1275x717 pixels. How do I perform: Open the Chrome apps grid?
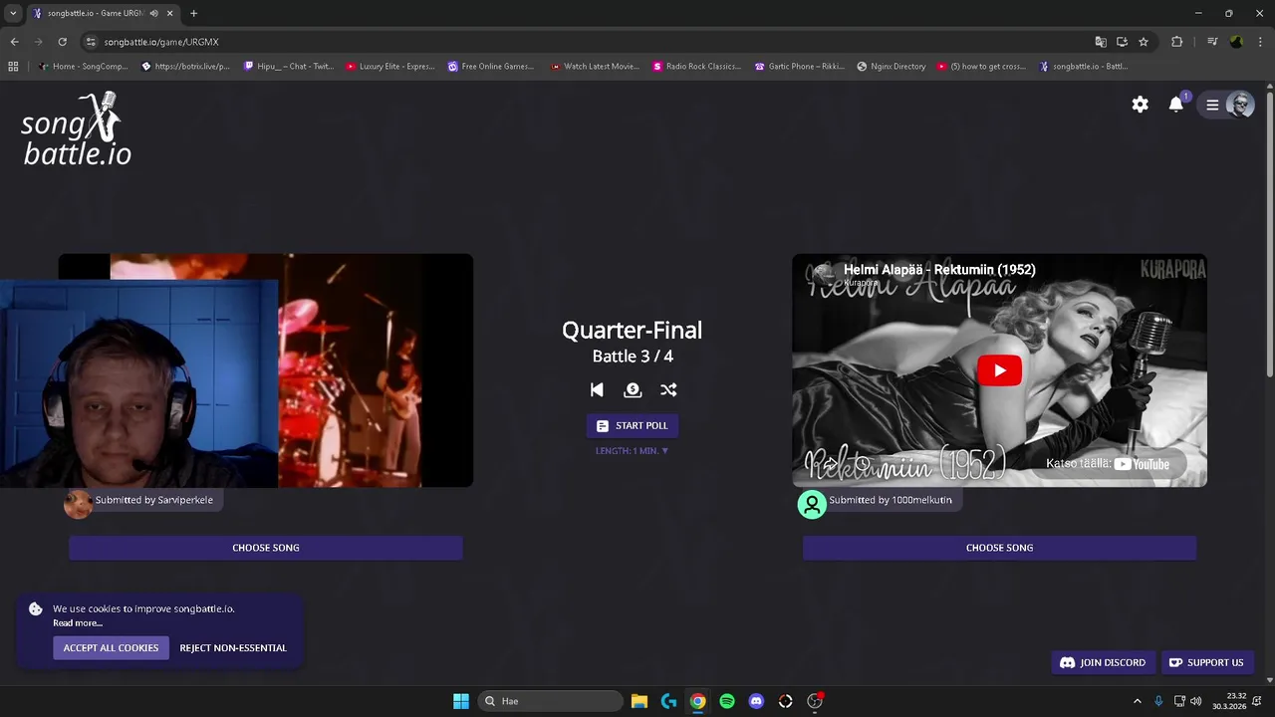(13, 67)
